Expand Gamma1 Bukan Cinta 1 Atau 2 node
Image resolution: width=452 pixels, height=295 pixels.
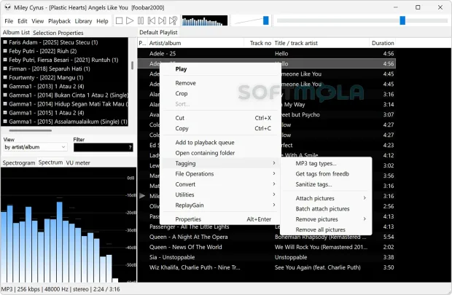5,95
